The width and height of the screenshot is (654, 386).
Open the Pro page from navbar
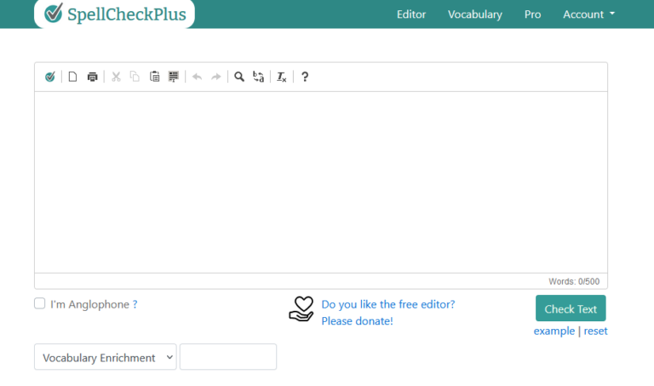[532, 14]
